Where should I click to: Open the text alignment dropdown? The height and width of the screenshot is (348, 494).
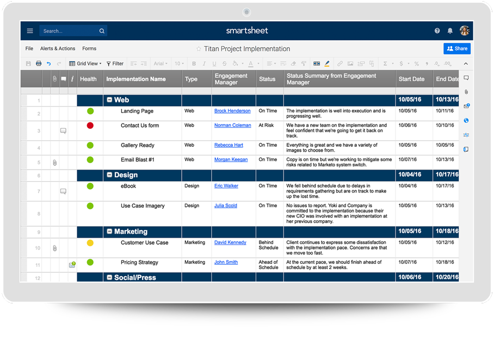click(271, 64)
